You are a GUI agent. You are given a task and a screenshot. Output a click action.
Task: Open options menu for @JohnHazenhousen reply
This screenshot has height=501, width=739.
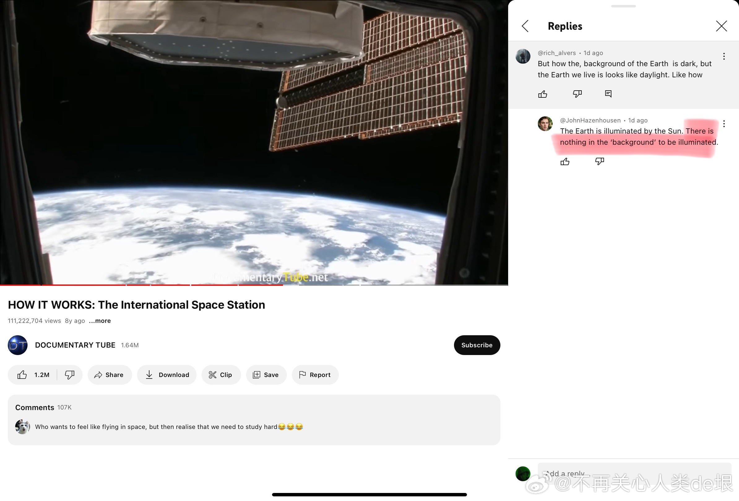tap(724, 124)
